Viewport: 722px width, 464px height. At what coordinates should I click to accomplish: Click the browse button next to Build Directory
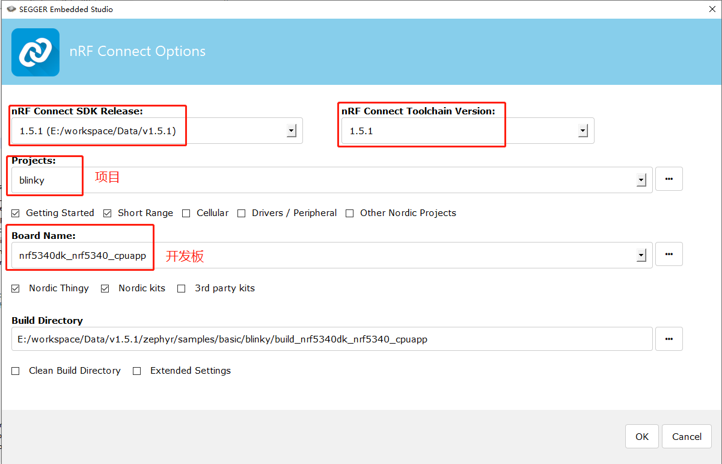click(669, 339)
